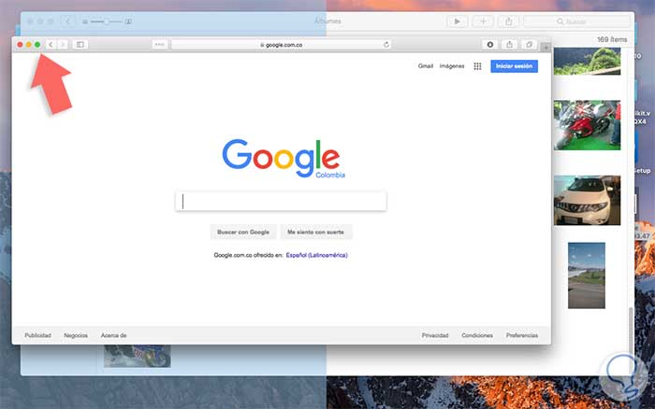Click the add button in Photos toolbar
The width and height of the screenshot is (655, 409).
[x=483, y=21]
